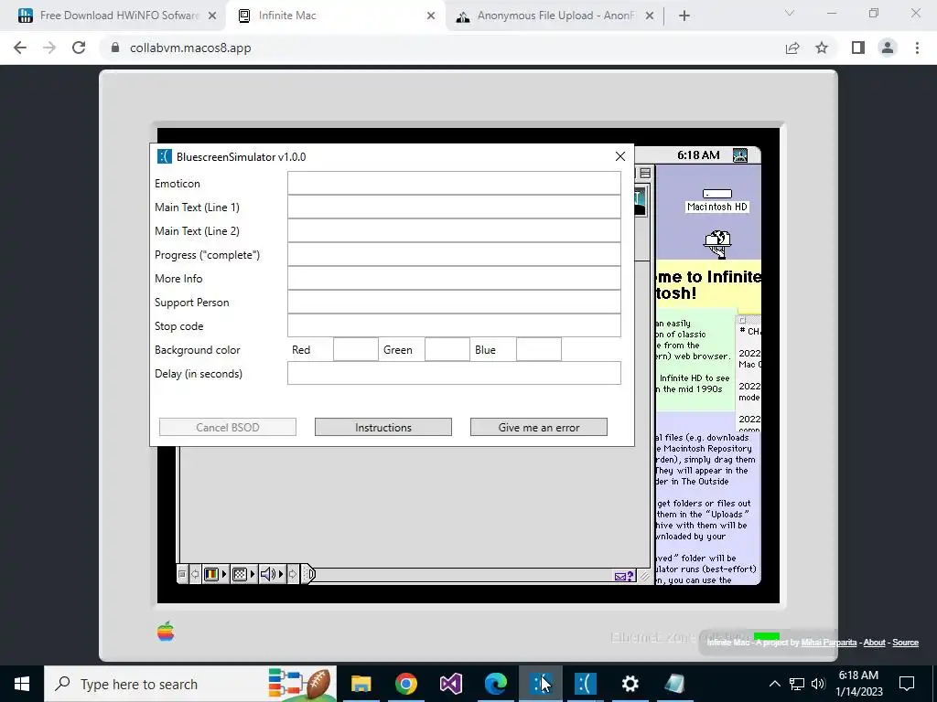Open the Windows notification center
This screenshot has height=702, width=937.
[x=907, y=684]
